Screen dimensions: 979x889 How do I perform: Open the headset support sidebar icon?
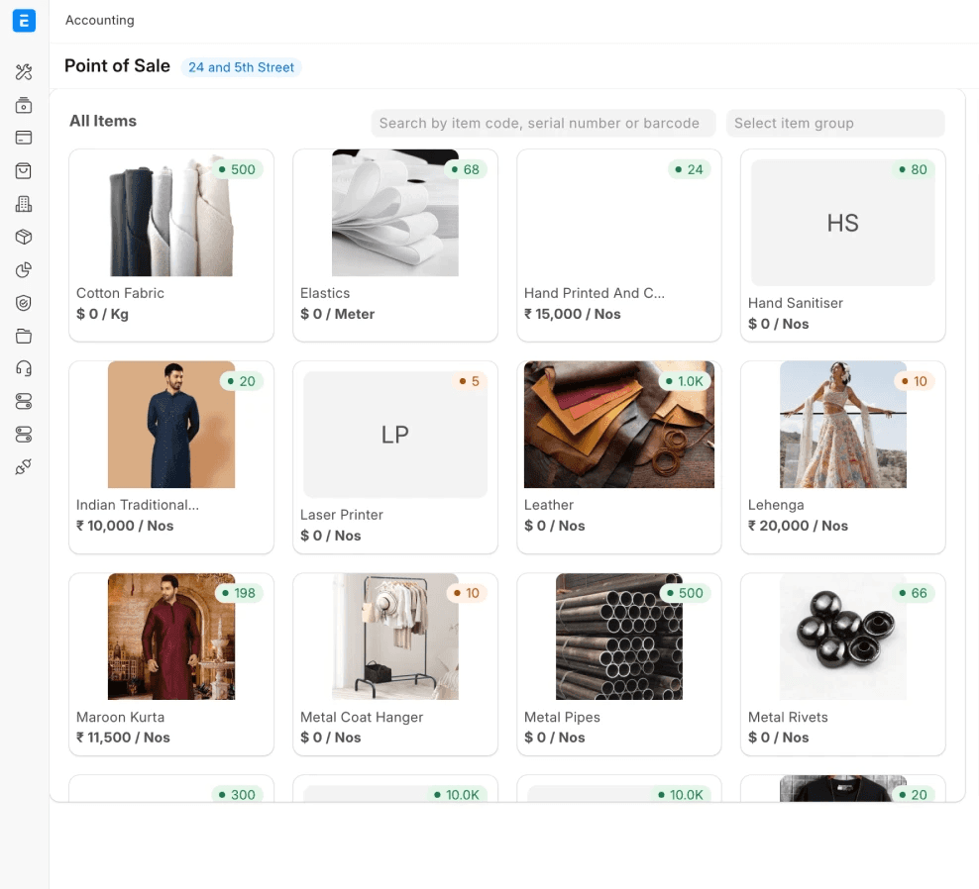pyautogui.click(x=24, y=368)
